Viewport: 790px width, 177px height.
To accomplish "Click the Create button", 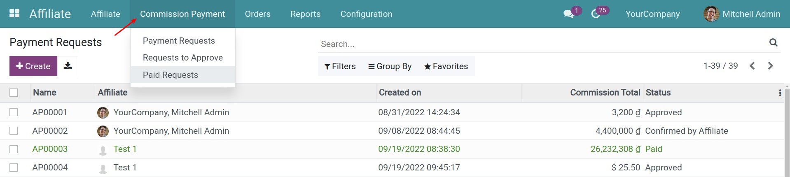I will coord(33,66).
